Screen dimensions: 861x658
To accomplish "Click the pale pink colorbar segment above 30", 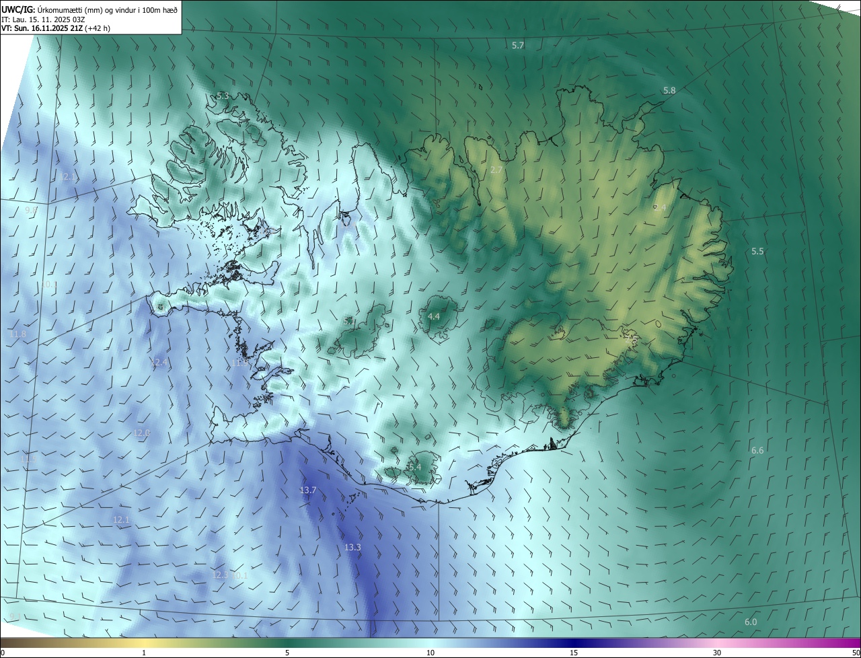I will tap(717, 643).
